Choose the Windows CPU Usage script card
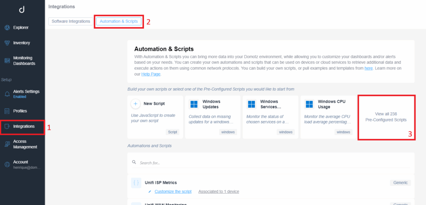This screenshot has height=205, width=426. (328, 116)
